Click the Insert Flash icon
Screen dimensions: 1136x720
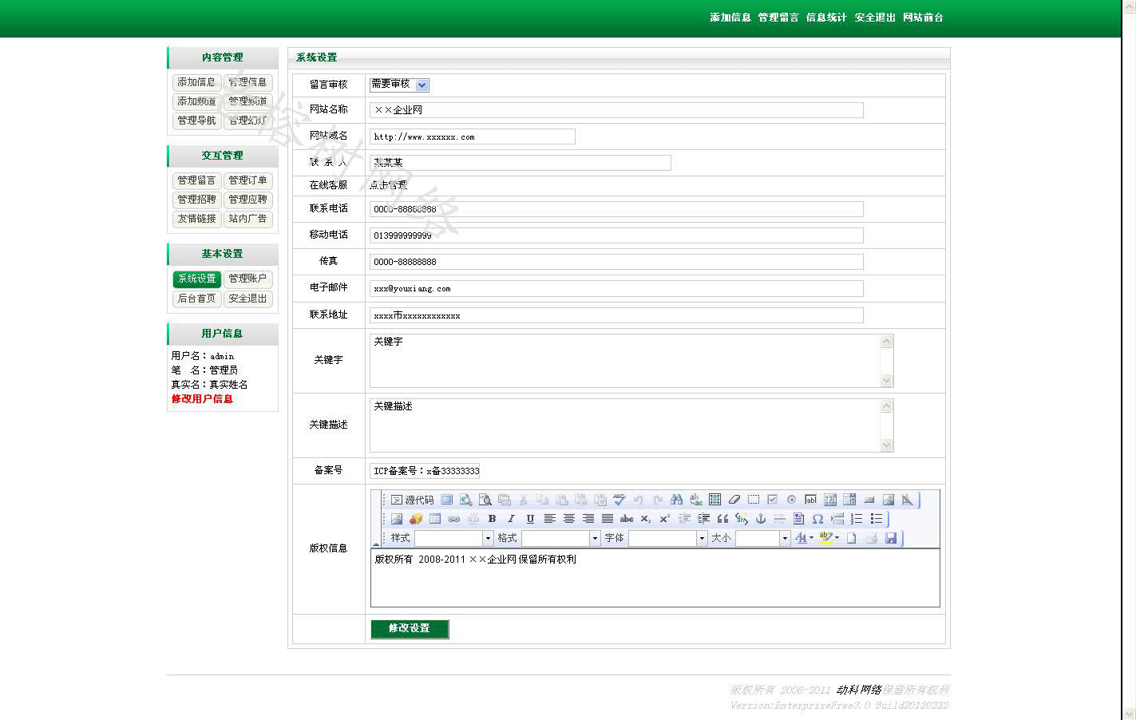416,519
